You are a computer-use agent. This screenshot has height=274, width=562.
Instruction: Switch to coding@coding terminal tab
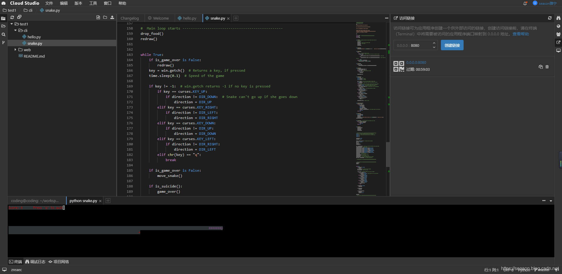(x=35, y=201)
